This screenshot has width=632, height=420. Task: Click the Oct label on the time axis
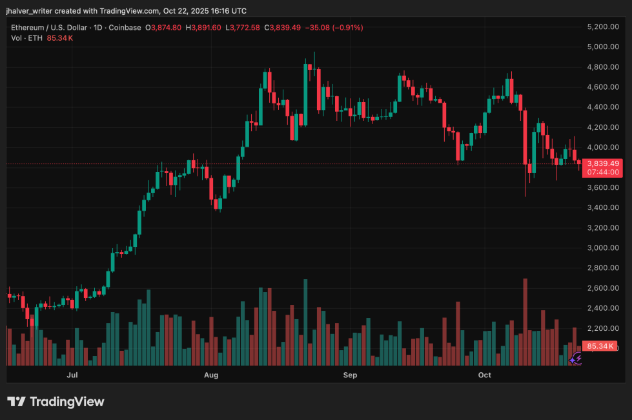coord(484,375)
